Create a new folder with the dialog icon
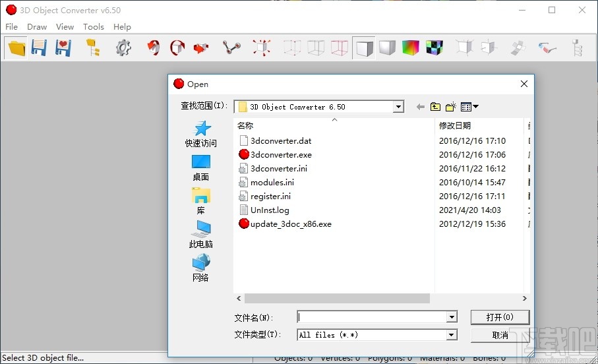 451,107
